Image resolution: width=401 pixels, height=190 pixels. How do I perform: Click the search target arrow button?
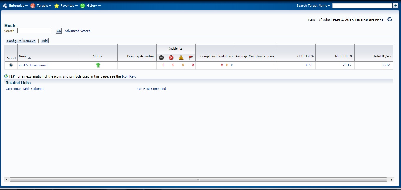click(395, 6)
